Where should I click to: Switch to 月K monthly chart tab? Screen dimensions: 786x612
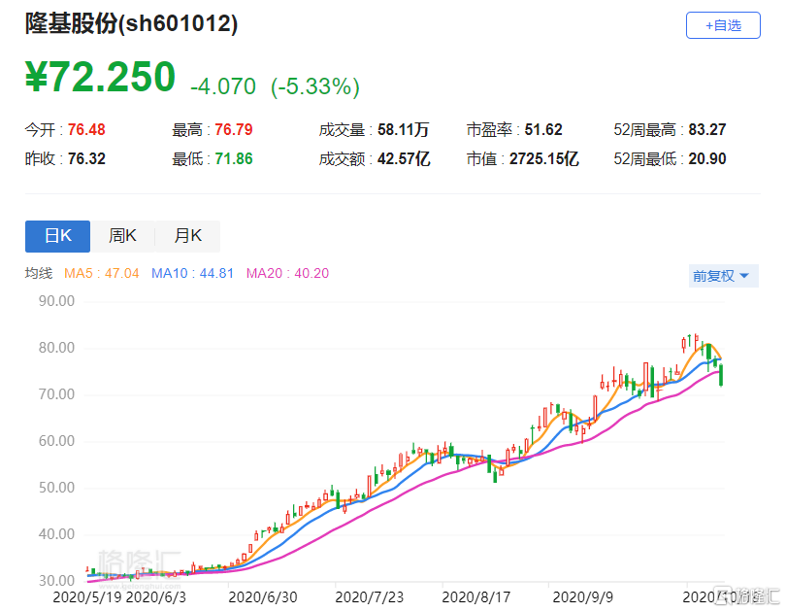point(187,236)
